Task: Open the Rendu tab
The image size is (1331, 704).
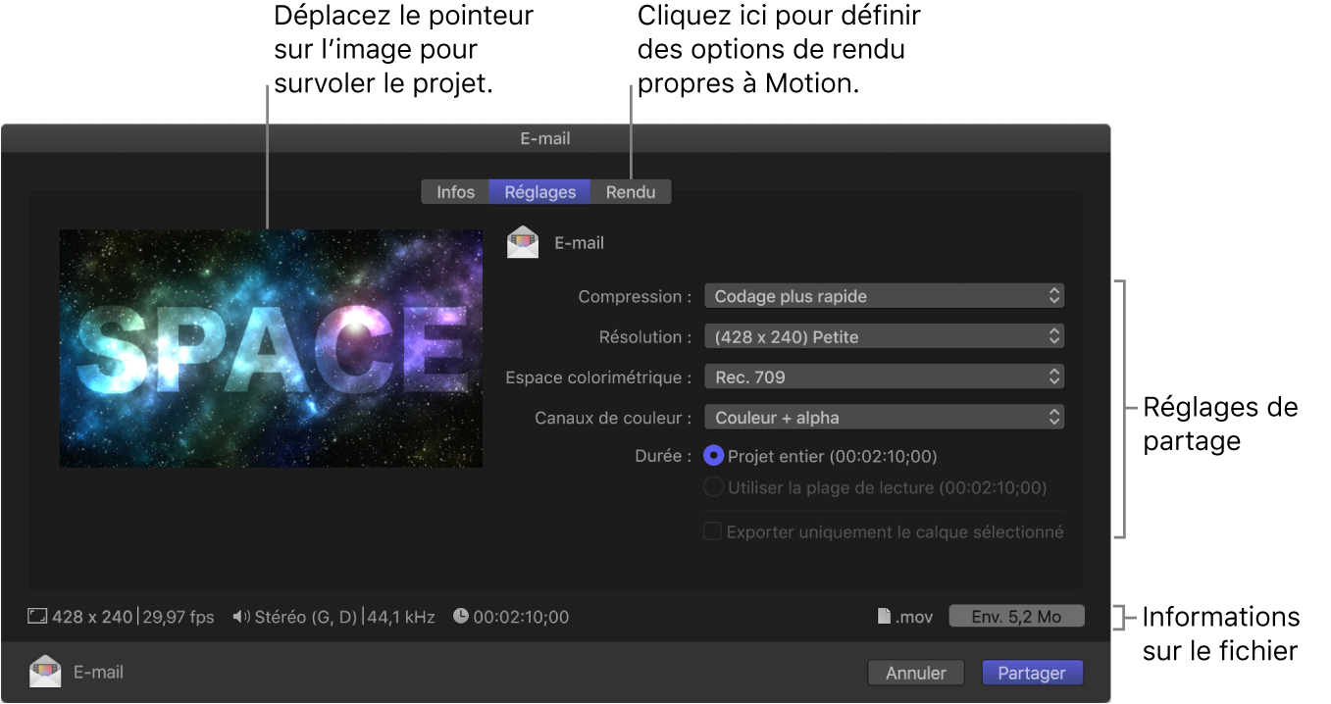Action: coord(631,191)
